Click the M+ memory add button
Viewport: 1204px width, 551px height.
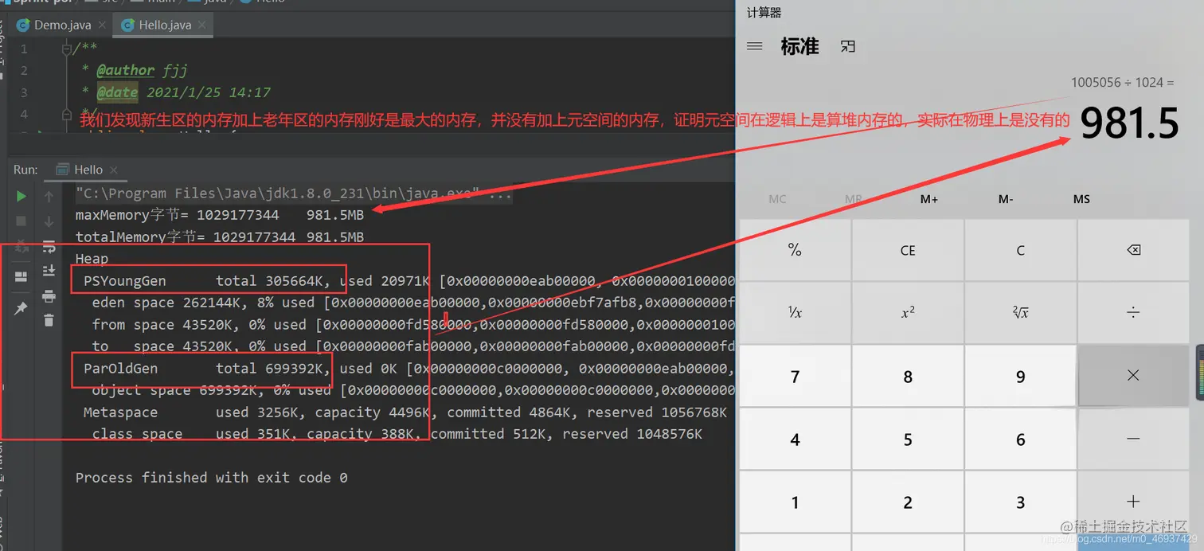point(928,199)
